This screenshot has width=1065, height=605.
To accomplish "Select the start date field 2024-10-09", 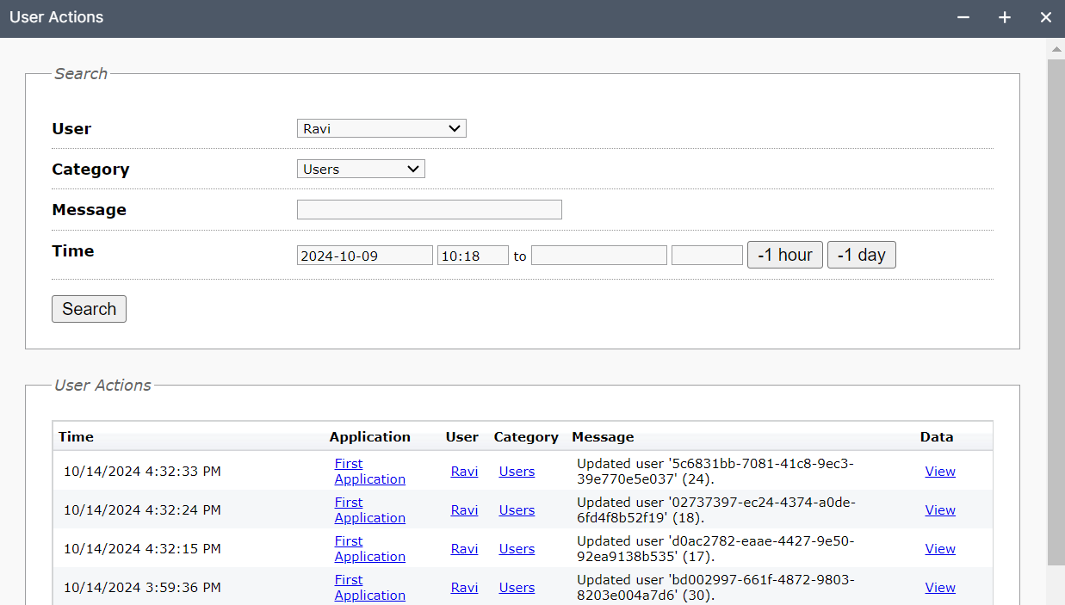I will coord(364,256).
